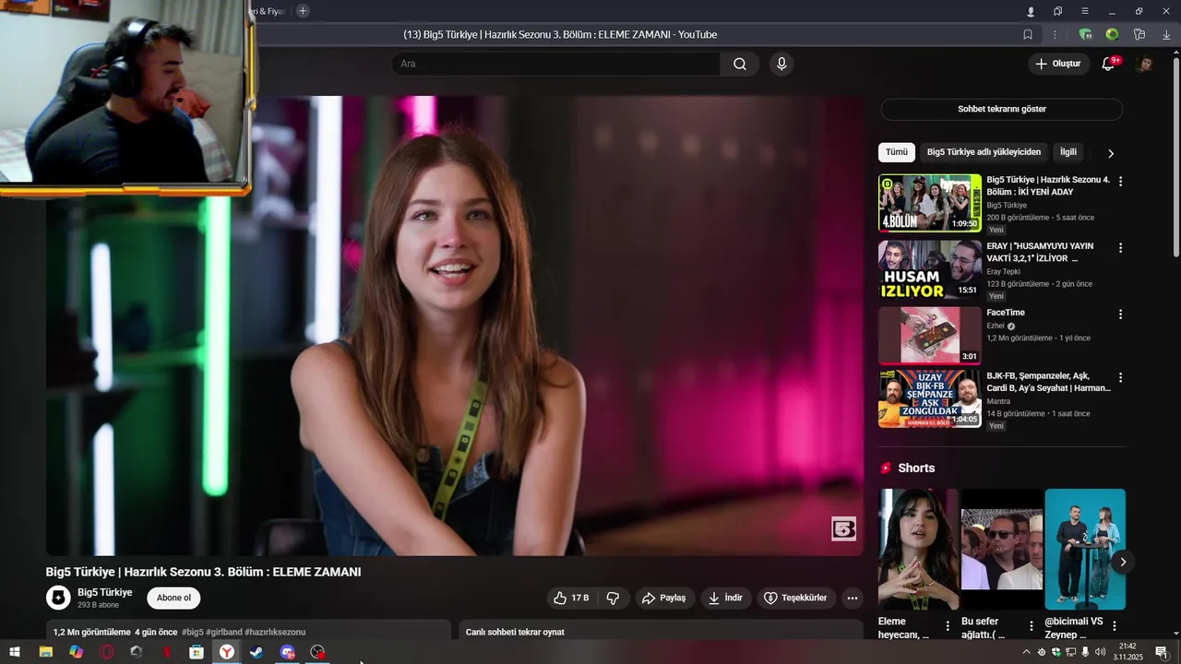Share the video via Paylaş
The width and height of the screenshot is (1181, 664).
coord(664,598)
